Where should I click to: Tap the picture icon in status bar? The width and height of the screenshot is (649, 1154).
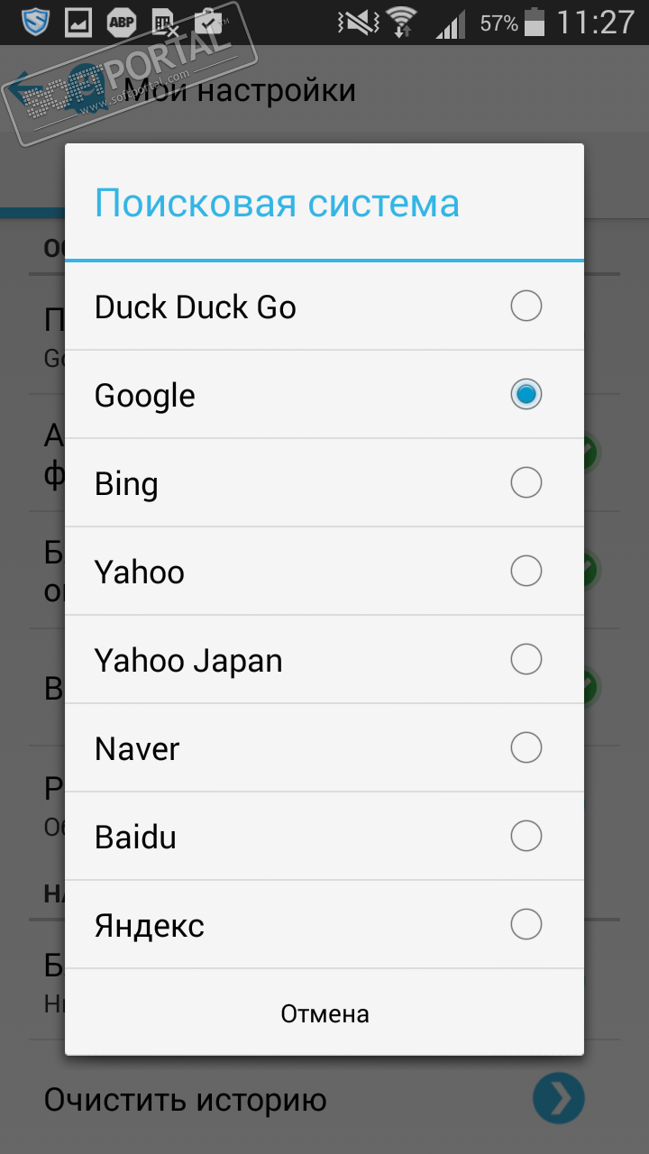tap(78, 23)
